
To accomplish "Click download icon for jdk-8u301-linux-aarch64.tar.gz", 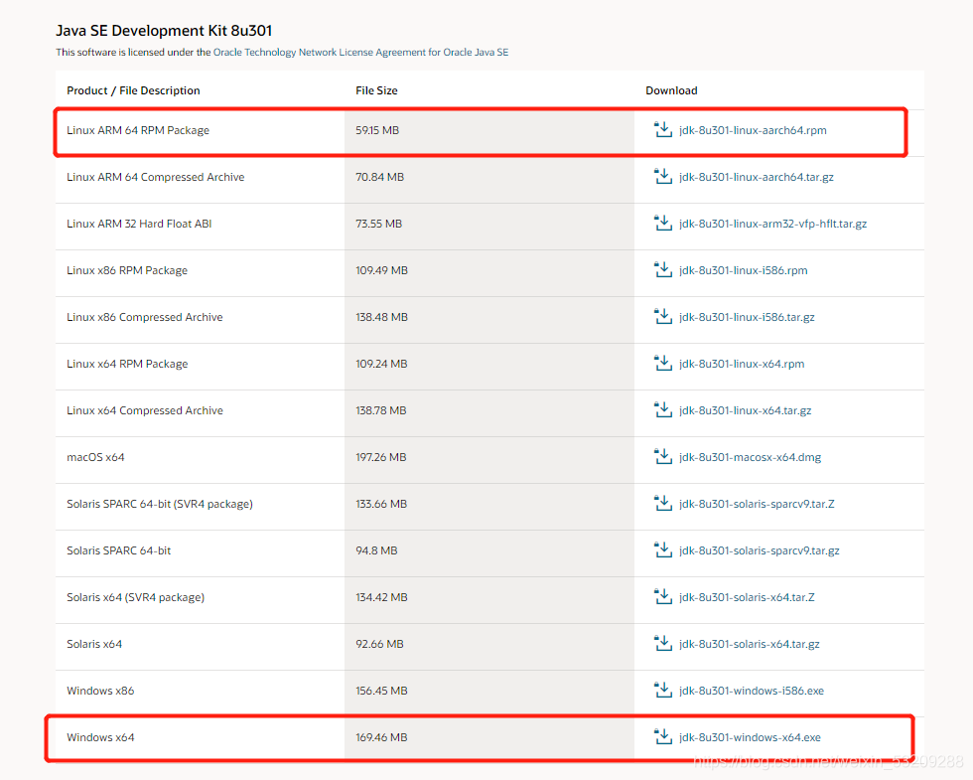I will point(663,176).
